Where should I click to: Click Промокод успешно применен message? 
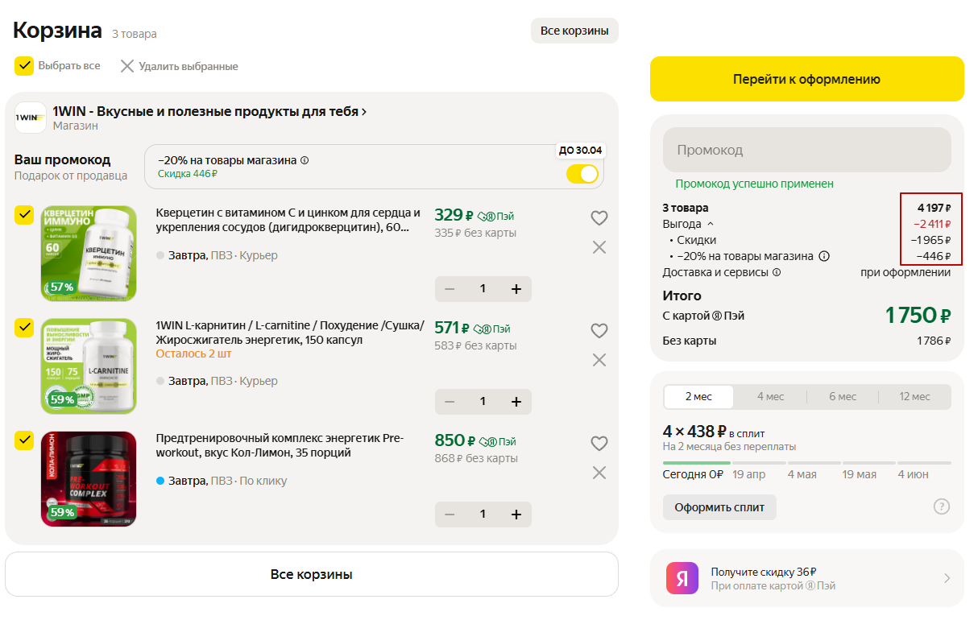754,184
